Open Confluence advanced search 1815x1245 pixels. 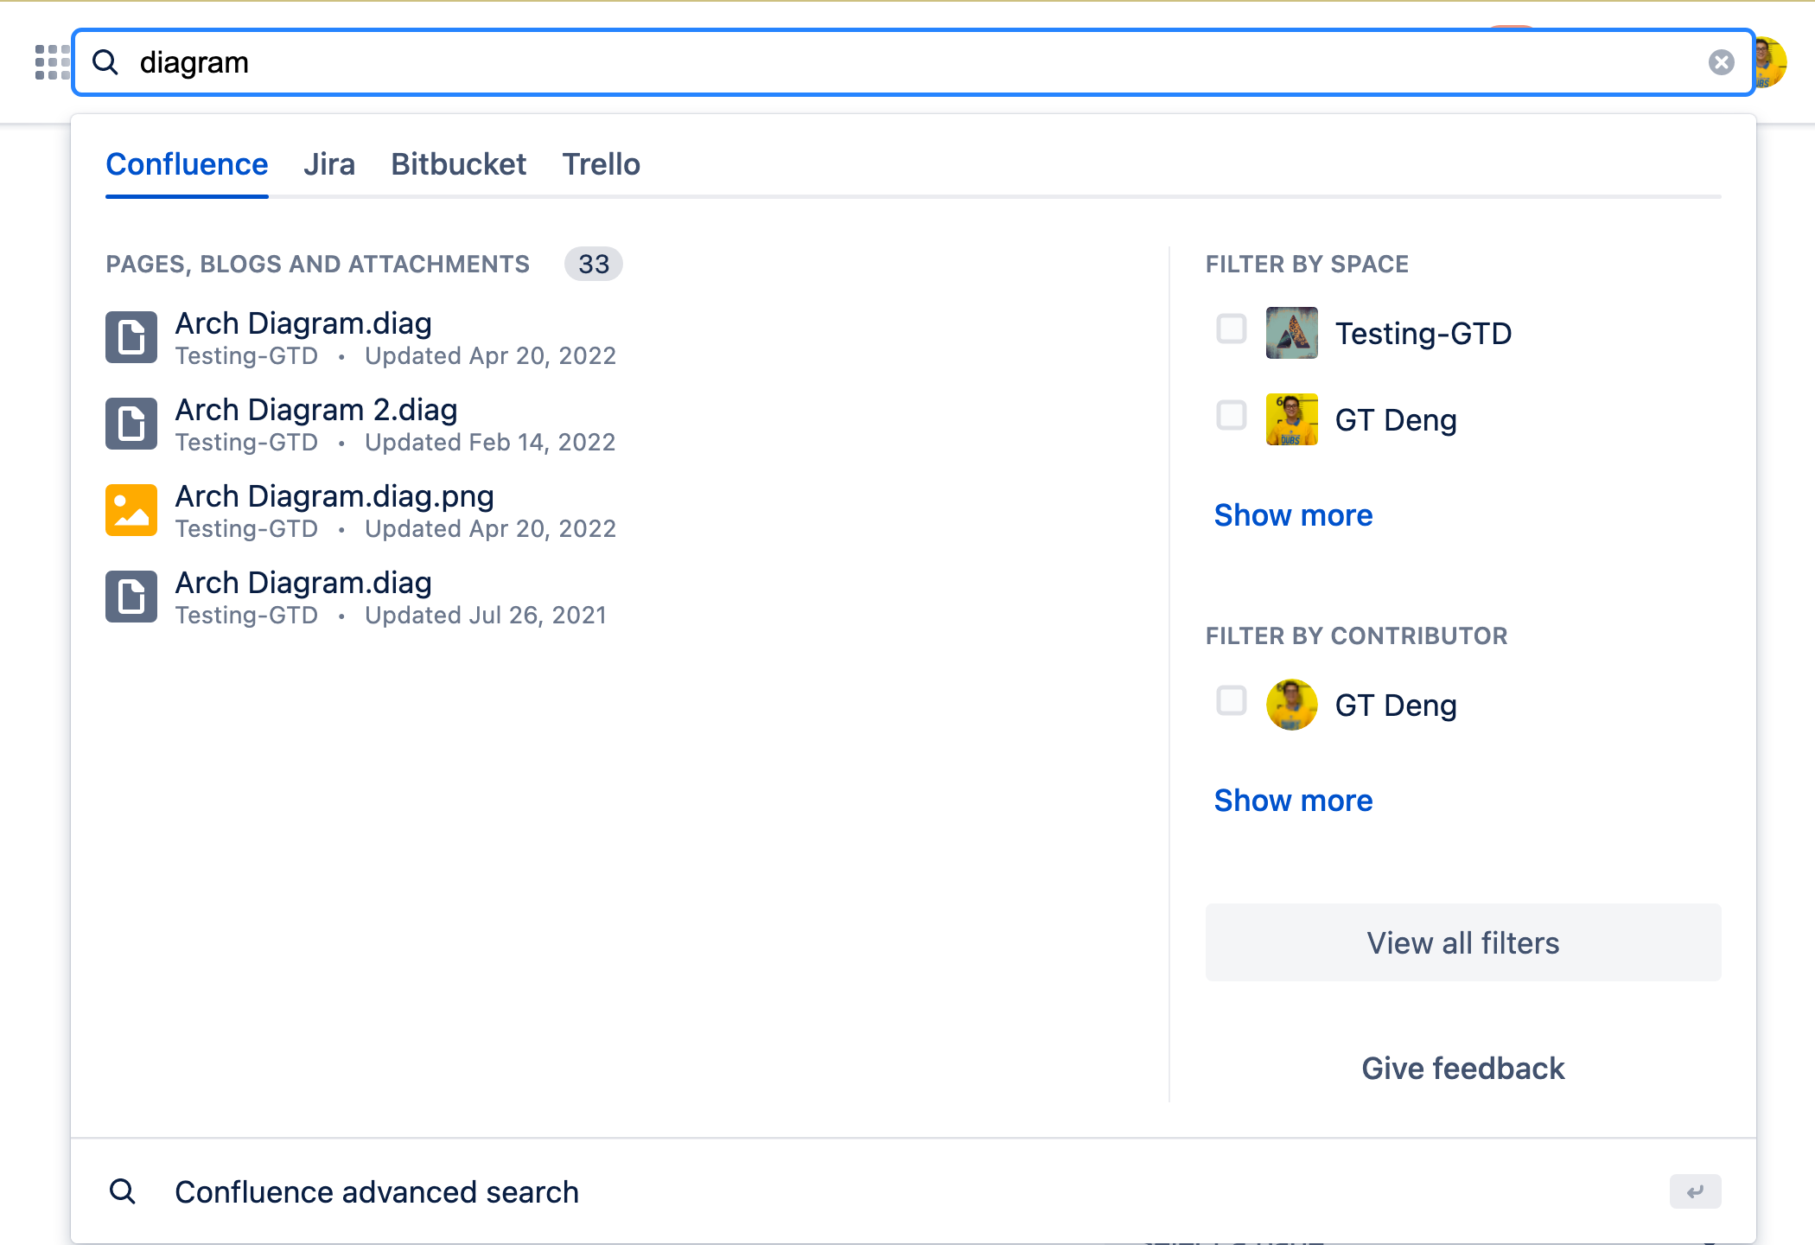377,1191
